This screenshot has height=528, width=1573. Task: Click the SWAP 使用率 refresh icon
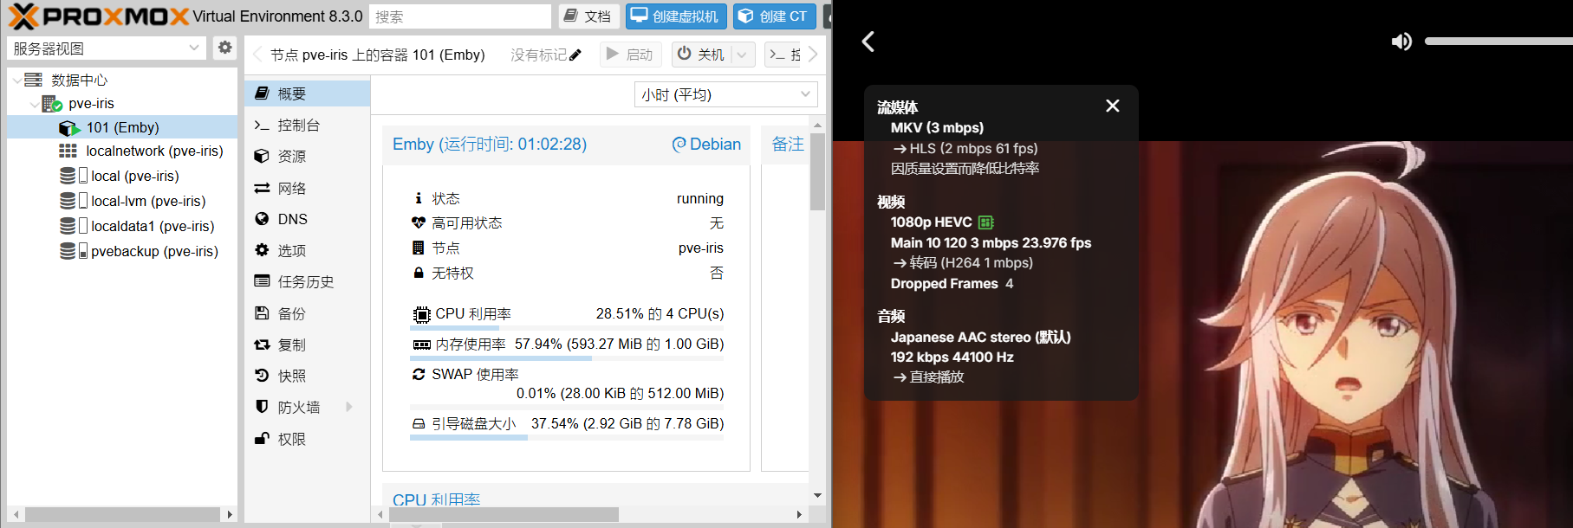(419, 374)
